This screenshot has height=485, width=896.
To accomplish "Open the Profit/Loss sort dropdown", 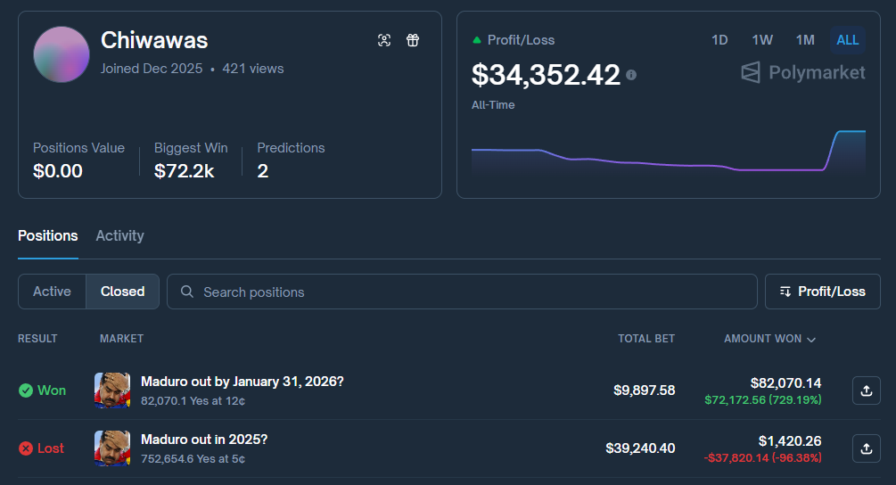I will pos(822,292).
